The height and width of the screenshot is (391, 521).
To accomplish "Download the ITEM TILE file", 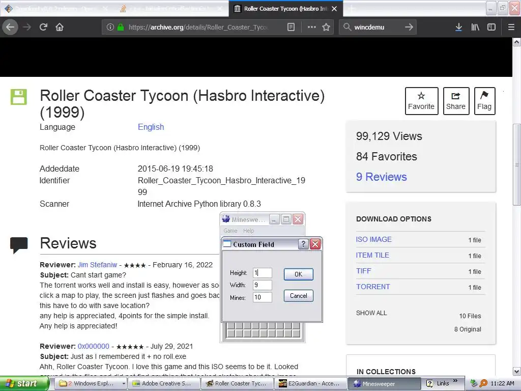I will pyautogui.click(x=372, y=255).
